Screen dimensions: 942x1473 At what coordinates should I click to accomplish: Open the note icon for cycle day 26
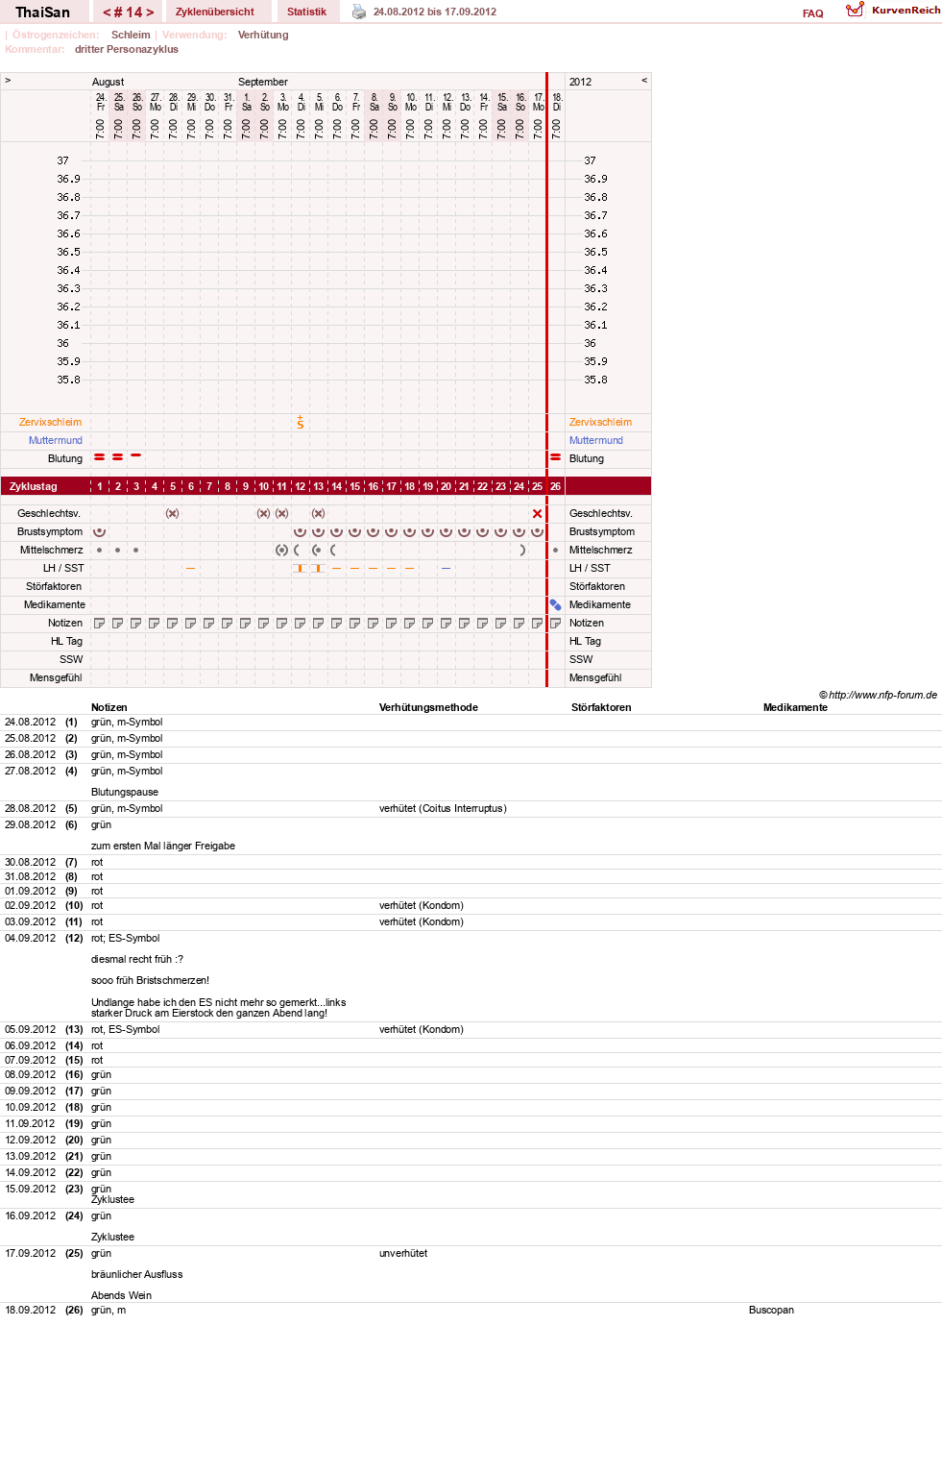[556, 623]
